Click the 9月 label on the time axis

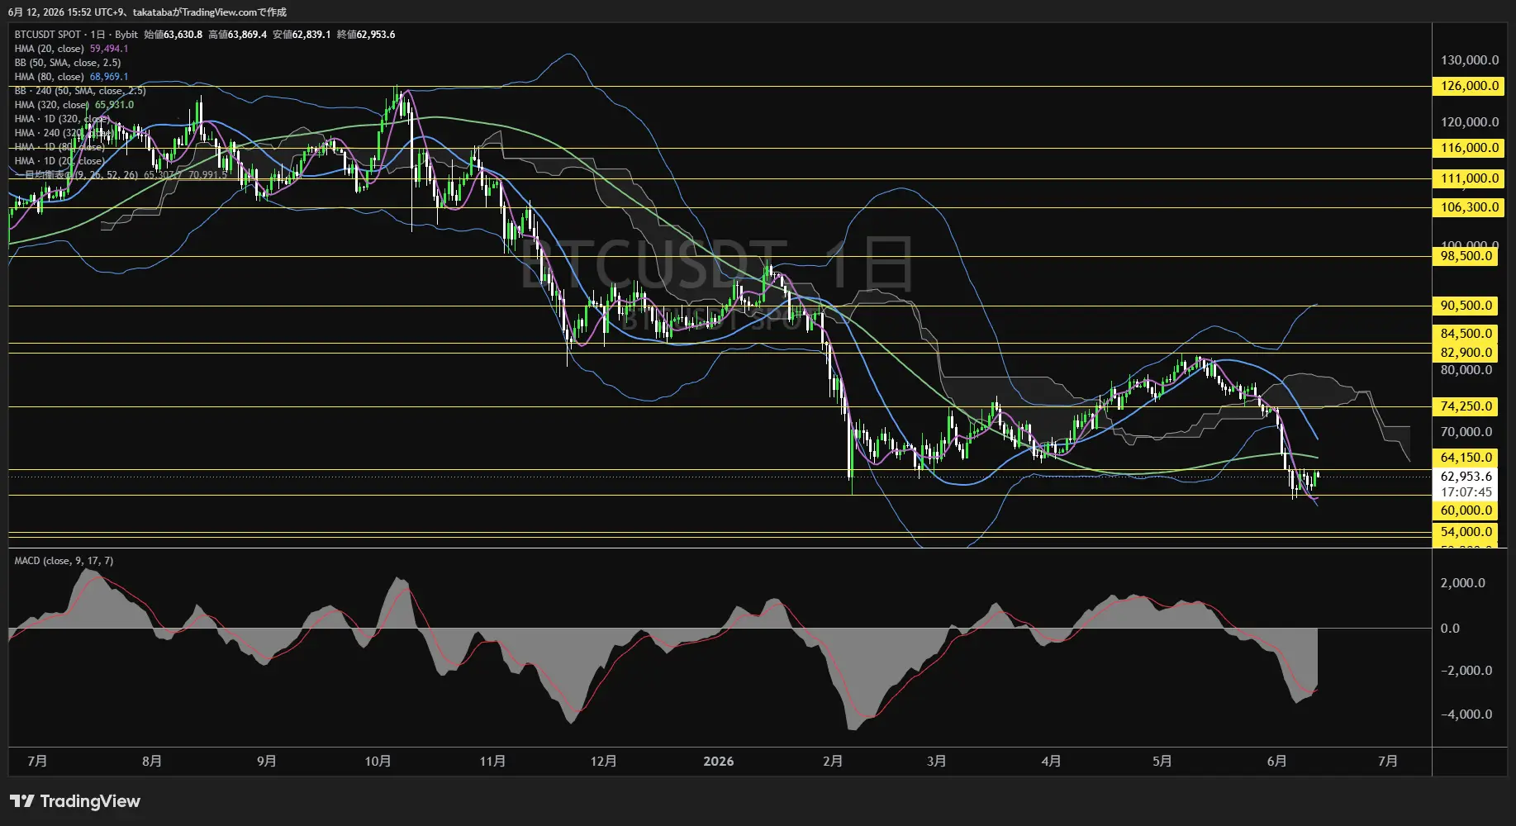[267, 762]
